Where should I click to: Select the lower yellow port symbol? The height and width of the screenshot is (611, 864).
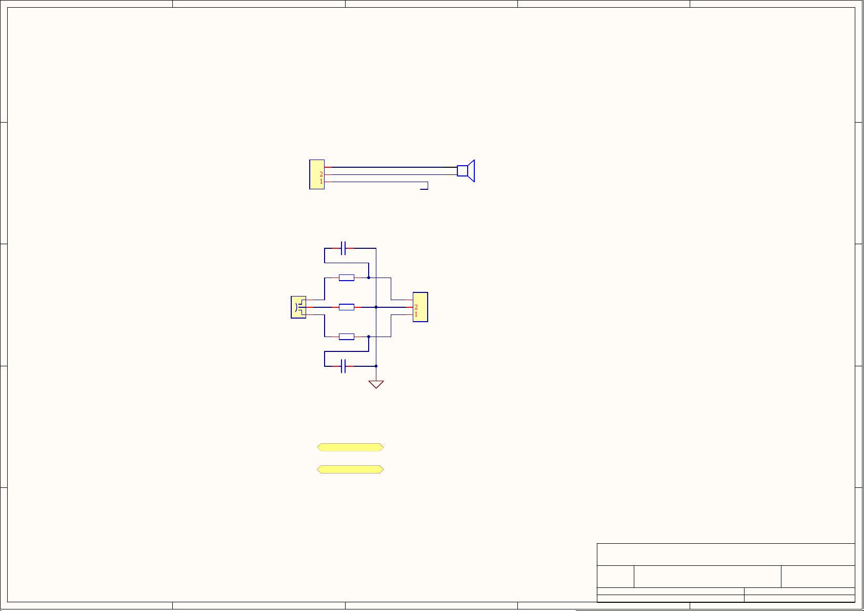pos(350,469)
